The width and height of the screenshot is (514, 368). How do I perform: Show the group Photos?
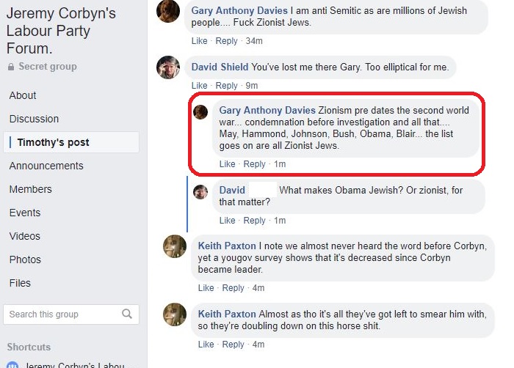[x=25, y=260]
